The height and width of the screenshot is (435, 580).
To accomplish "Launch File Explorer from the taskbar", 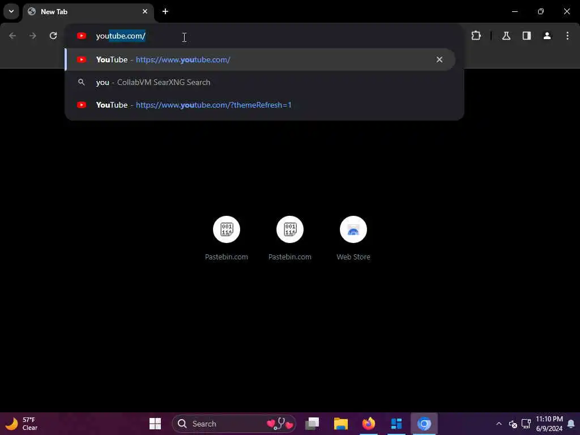I will click(340, 424).
